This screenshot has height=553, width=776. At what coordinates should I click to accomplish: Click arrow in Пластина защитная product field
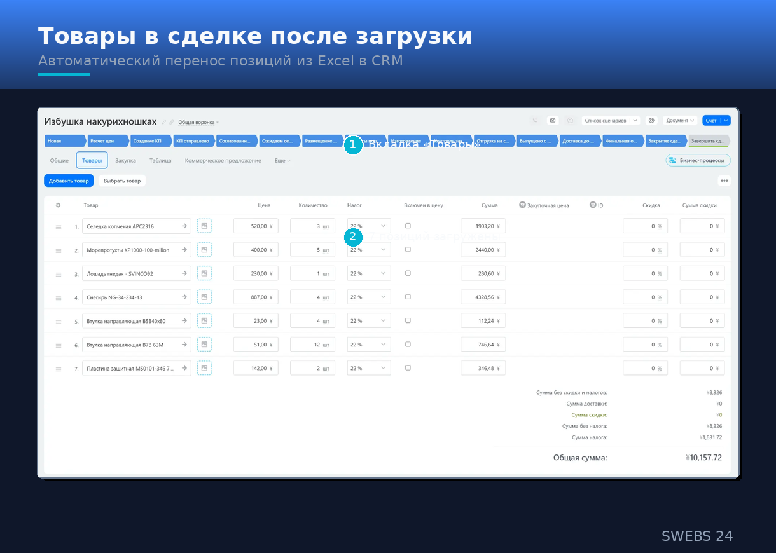184,367
